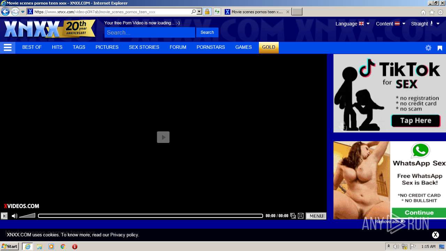
Task: Go back using the browser Back arrow
Action: click(5, 12)
